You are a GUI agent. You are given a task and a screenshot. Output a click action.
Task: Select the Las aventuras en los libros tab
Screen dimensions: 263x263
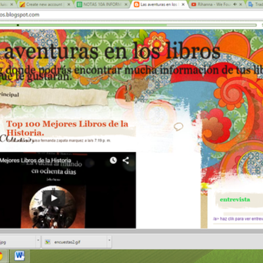(x=159, y=5)
